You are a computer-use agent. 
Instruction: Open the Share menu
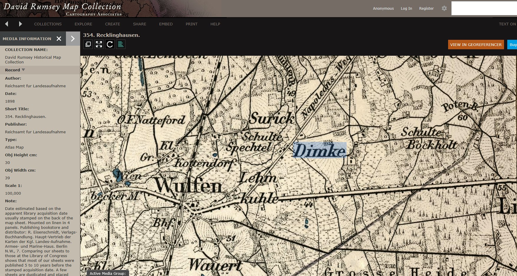pyautogui.click(x=140, y=24)
